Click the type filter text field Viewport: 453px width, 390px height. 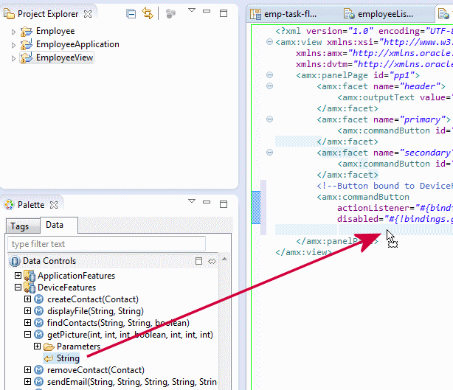106,244
